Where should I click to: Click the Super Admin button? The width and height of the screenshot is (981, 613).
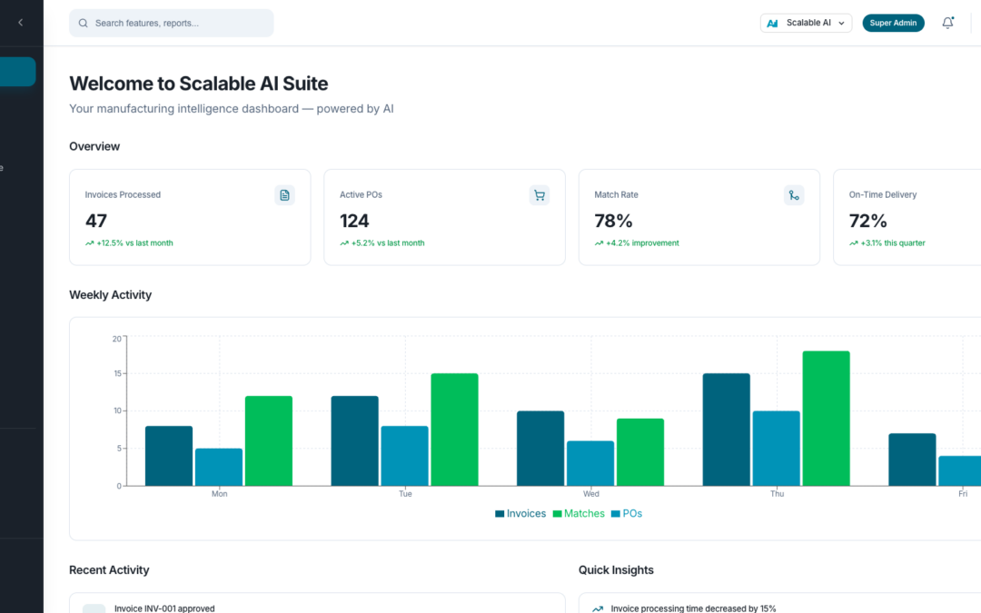(x=893, y=23)
